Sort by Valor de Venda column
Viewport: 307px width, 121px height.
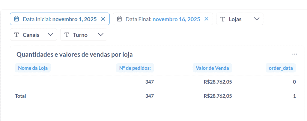(x=212, y=68)
